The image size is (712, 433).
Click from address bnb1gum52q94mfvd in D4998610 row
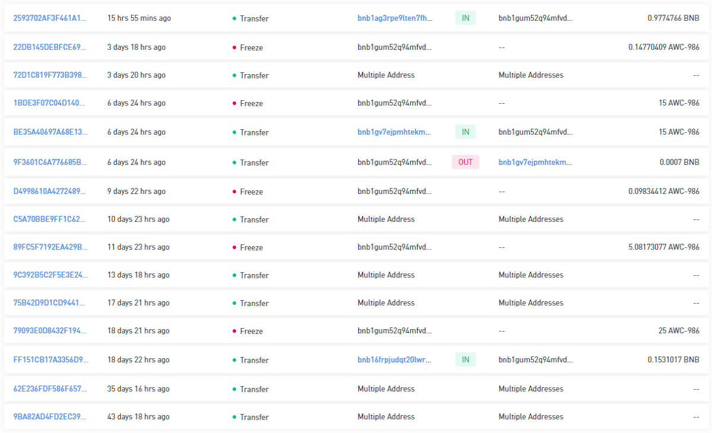click(x=395, y=192)
